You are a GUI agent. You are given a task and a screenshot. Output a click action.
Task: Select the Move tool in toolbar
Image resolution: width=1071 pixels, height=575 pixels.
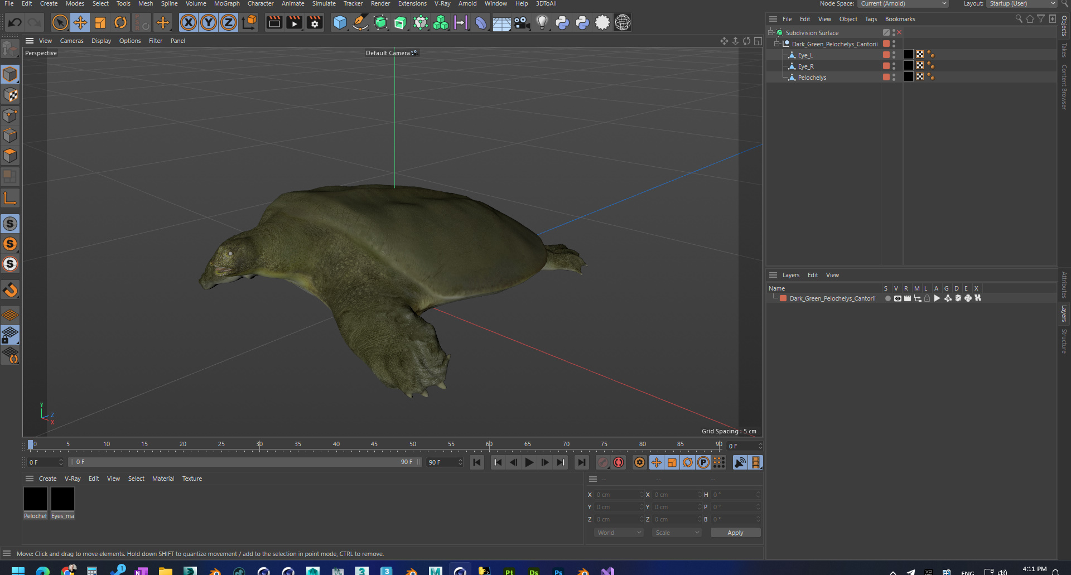[80, 23]
